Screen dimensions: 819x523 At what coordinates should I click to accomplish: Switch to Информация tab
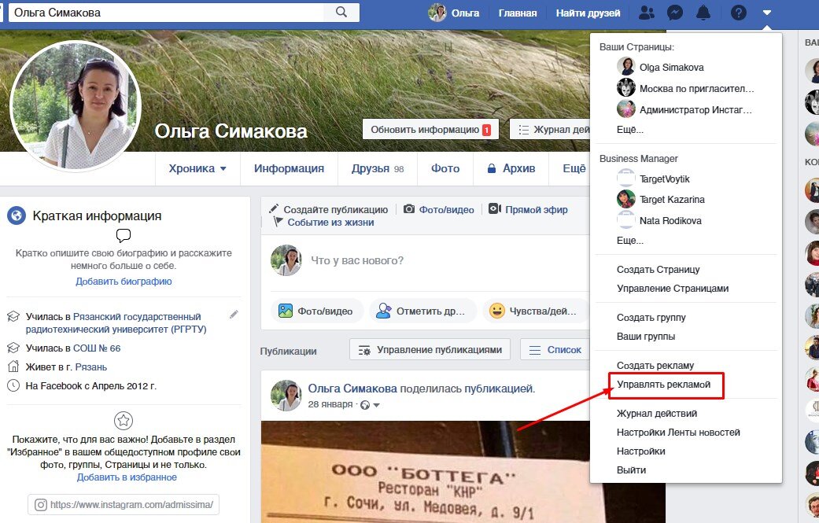289,168
